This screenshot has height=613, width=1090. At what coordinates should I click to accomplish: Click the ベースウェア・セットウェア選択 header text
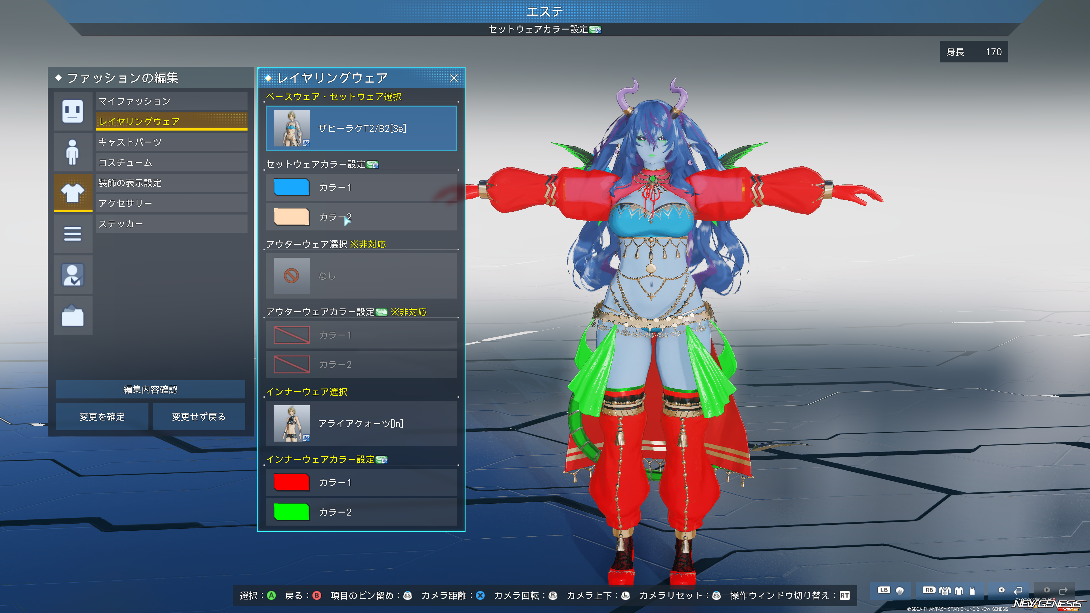click(x=334, y=96)
